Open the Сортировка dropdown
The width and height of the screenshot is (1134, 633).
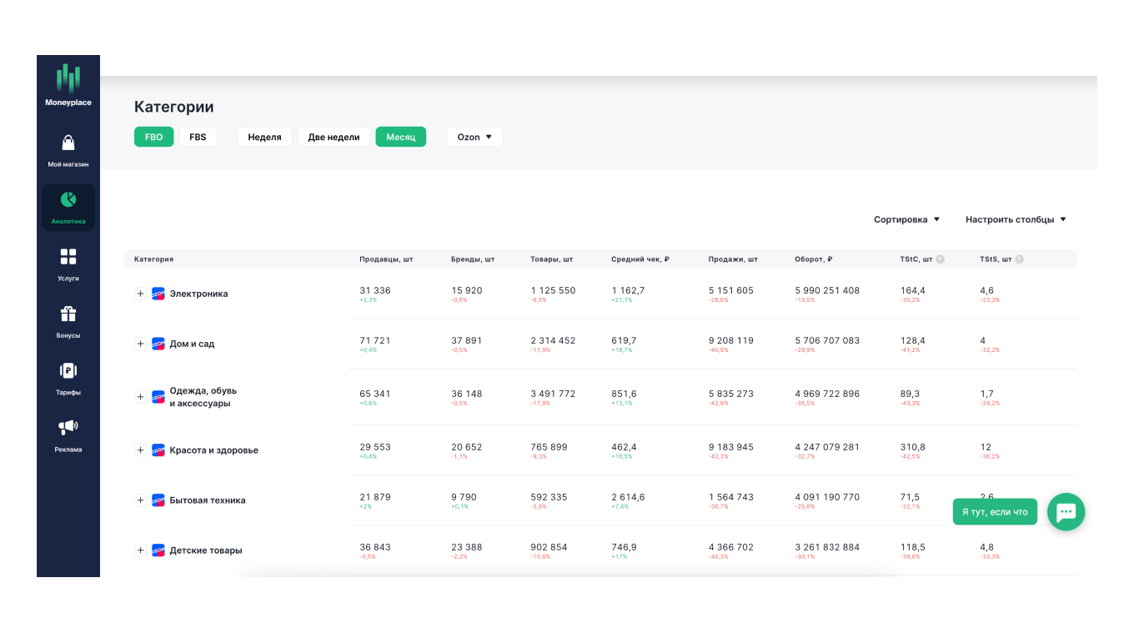pyautogui.click(x=906, y=219)
